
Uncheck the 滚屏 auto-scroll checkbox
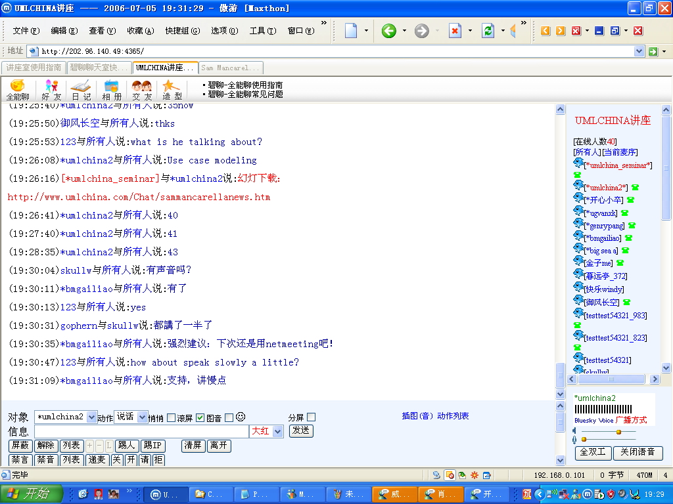click(200, 417)
